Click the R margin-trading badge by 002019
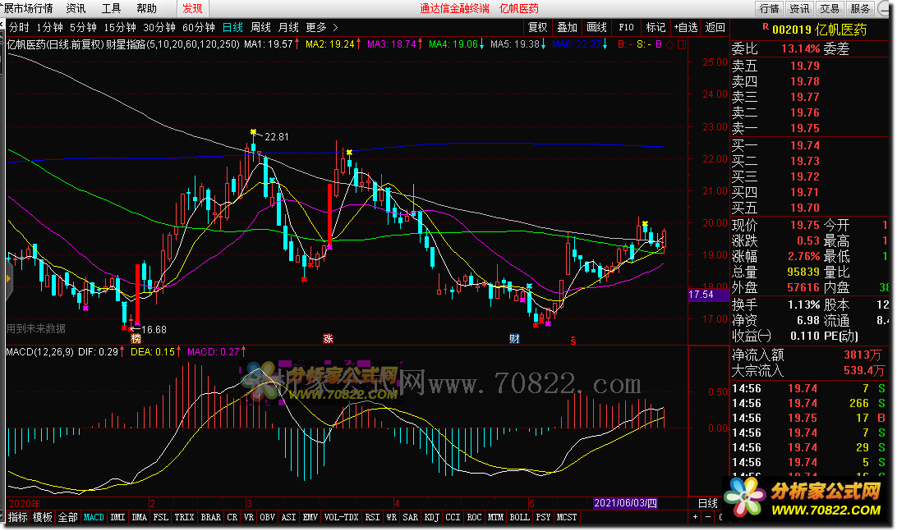897x531 pixels. 766,26
